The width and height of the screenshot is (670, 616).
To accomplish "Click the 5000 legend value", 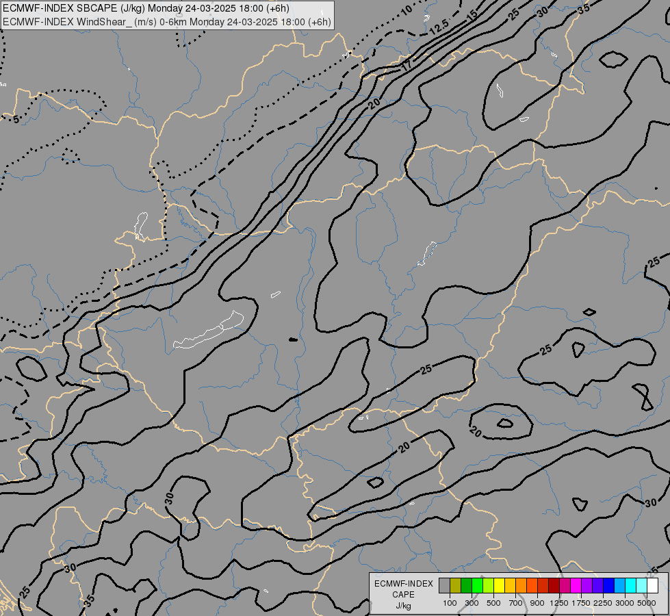I will coord(647,603).
